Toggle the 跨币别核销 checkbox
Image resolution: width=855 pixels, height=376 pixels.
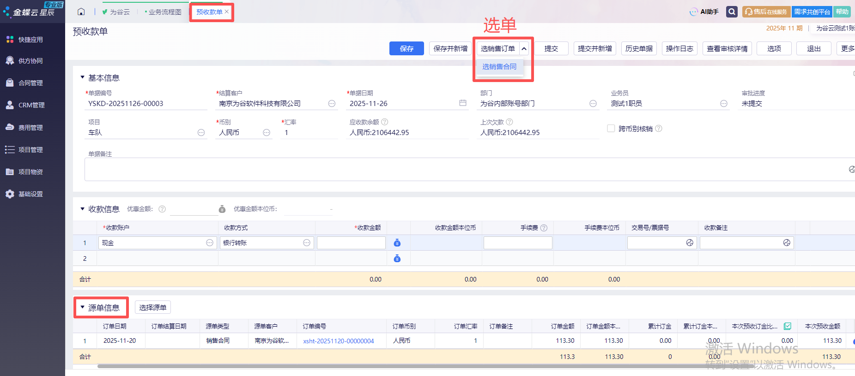click(611, 129)
